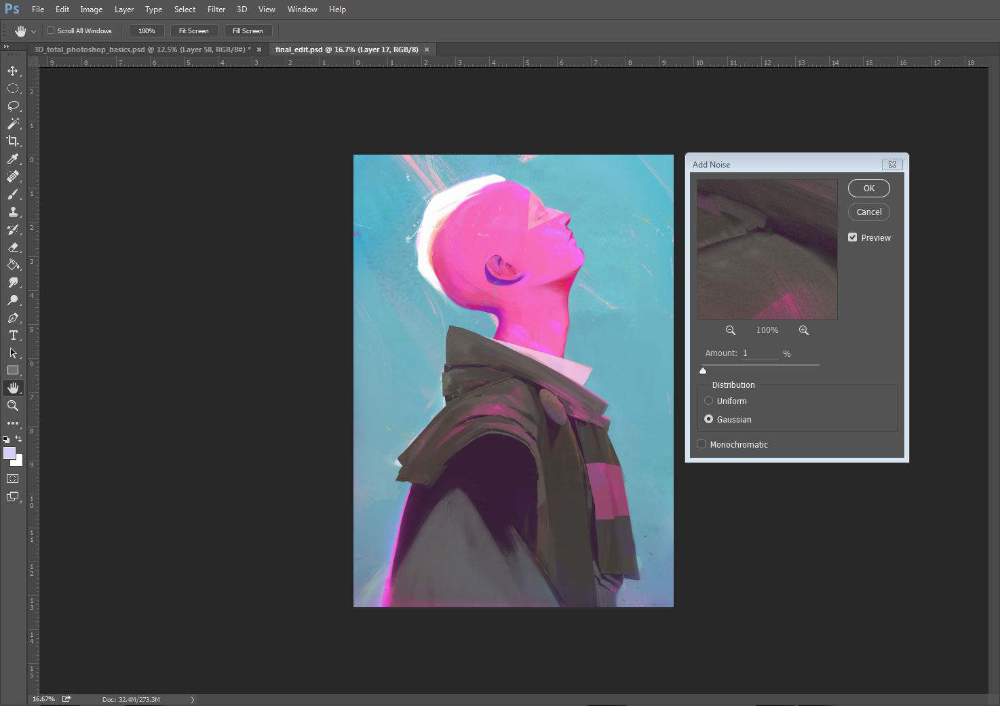Toggle Quick Mask mode

13,478
